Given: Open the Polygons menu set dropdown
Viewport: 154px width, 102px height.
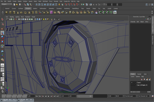Looking at the screenshot, I should point(11,4).
